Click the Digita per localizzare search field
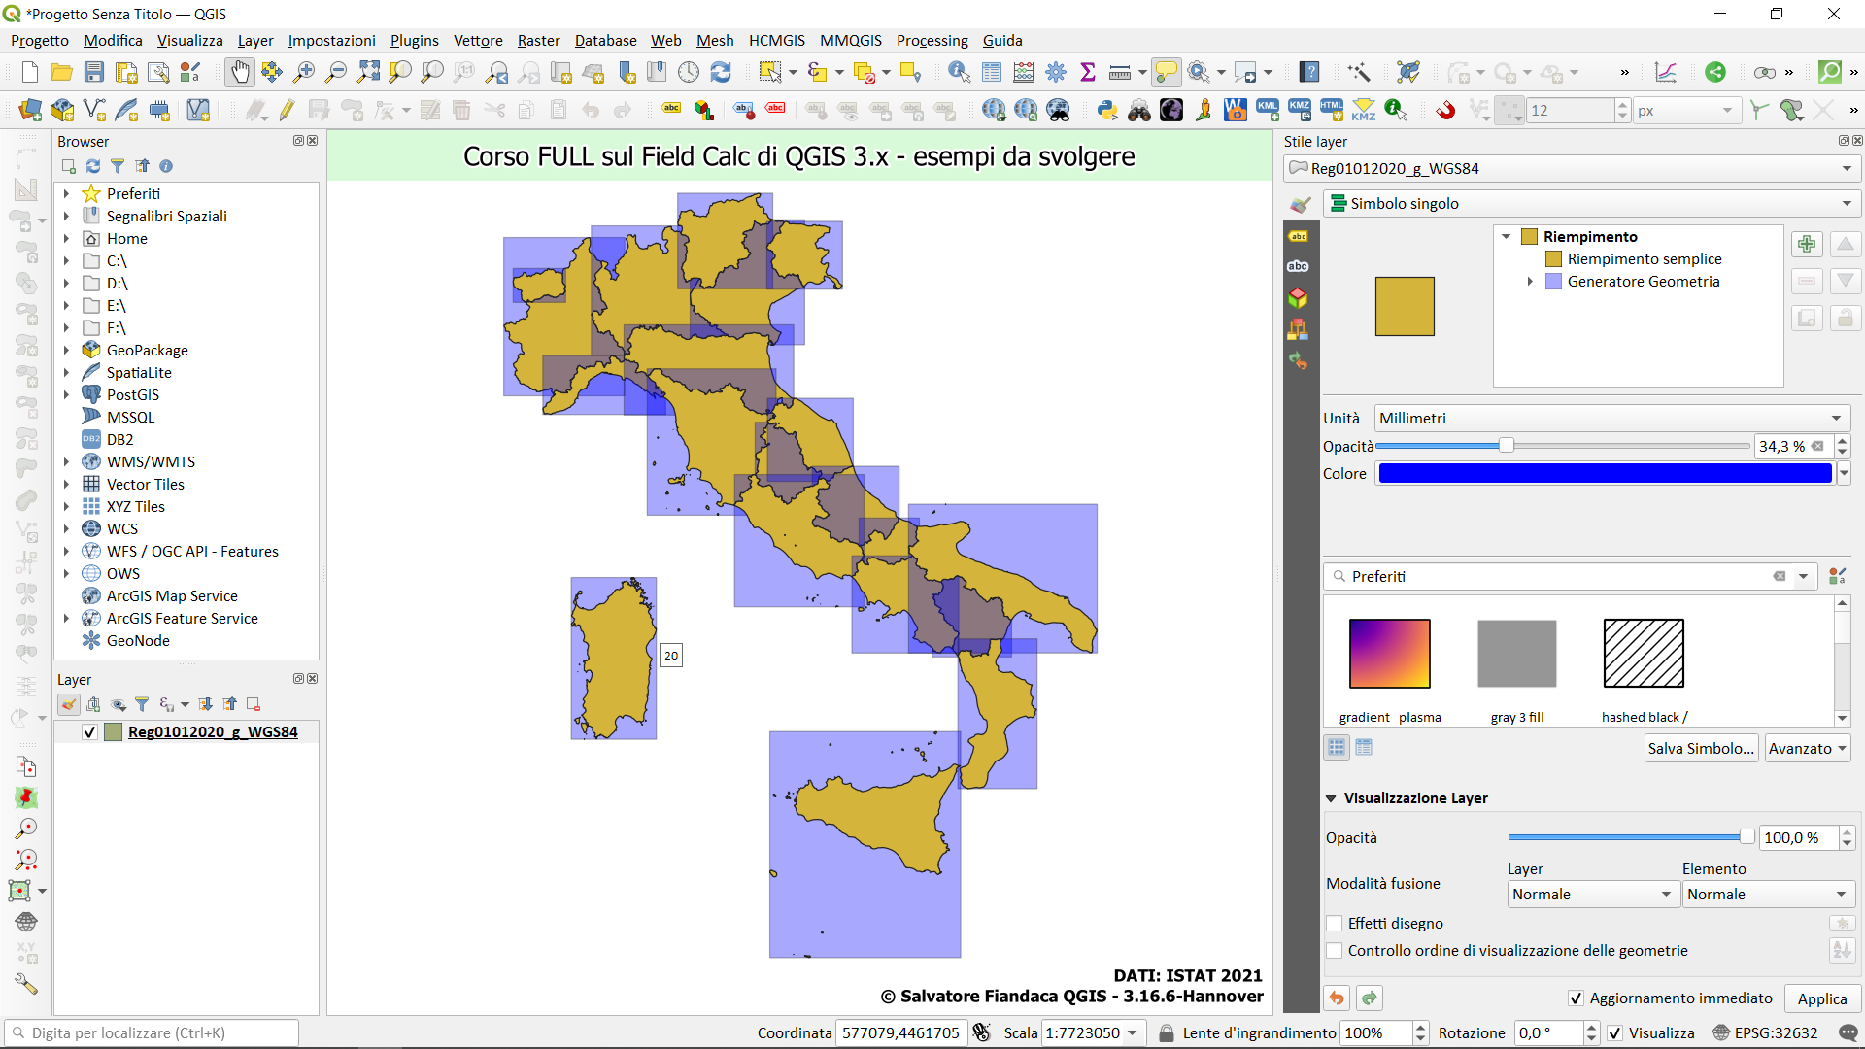Screen dimensions: 1865x1049 [153, 1032]
